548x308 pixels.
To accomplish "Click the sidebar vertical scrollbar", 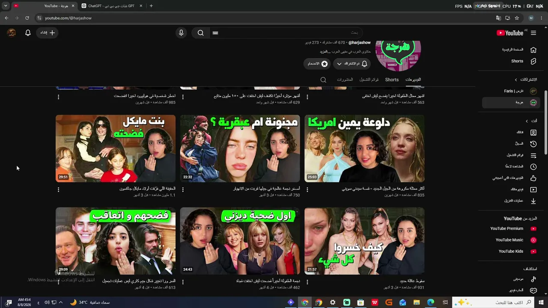I will pyautogui.click(x=545, y=122).
